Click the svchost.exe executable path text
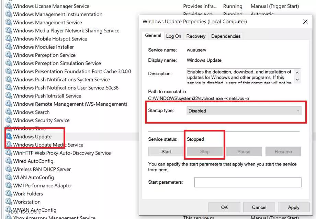Viewport: 316px width, 219px height. 199,98
